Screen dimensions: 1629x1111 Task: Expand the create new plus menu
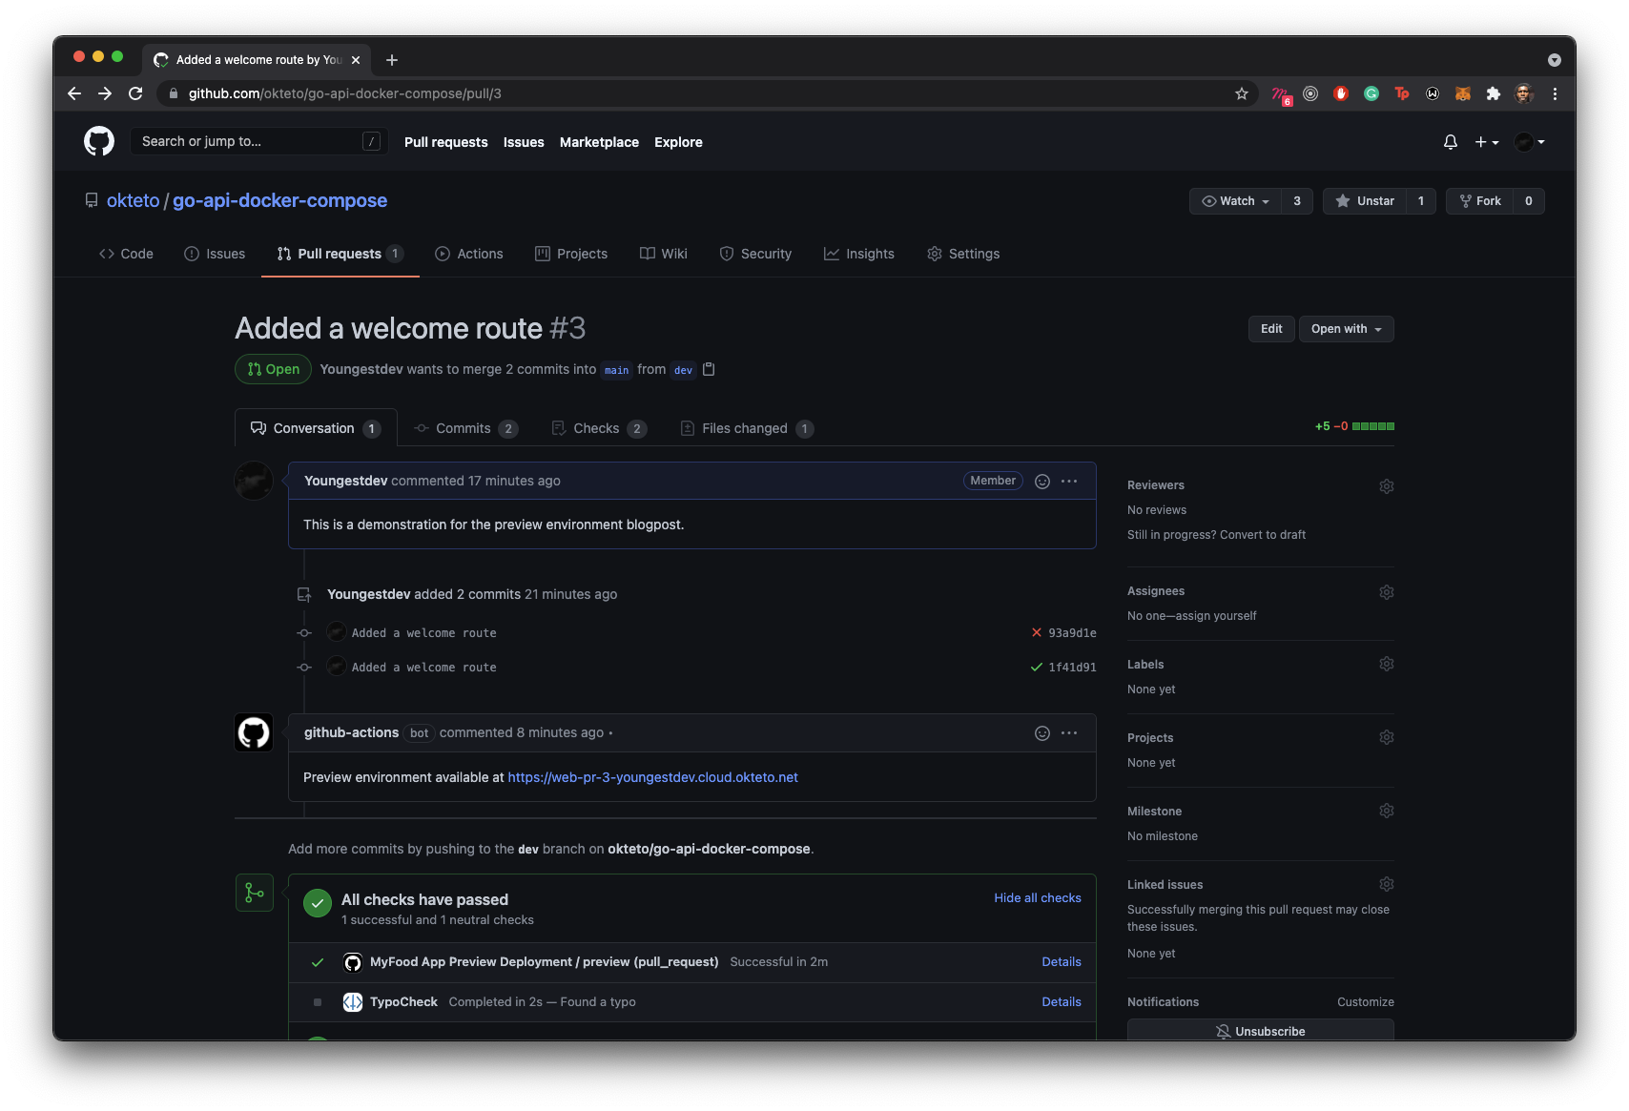pyautogui.click(x=1487, y=142)
